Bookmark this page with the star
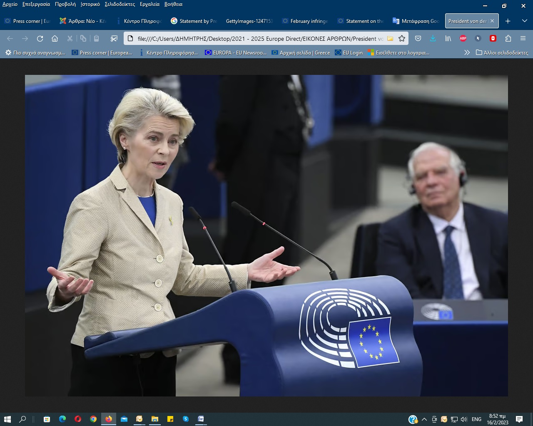 [x=402, y=39]
